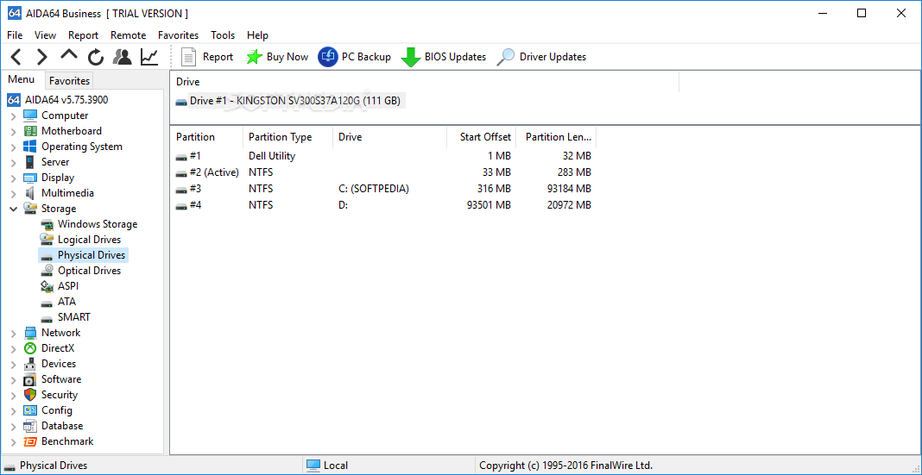Click the Dell Utility partition type cell

272,156
